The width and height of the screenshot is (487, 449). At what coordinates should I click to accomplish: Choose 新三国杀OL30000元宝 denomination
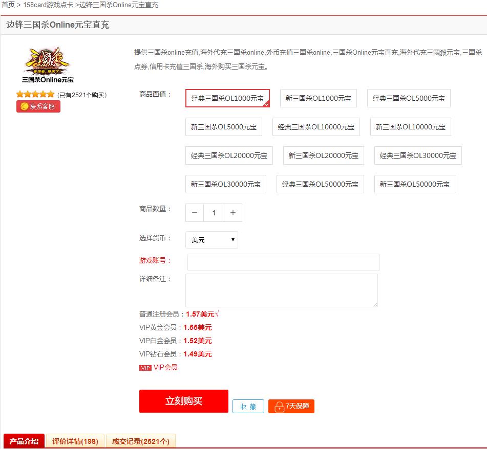click(226, 184)
